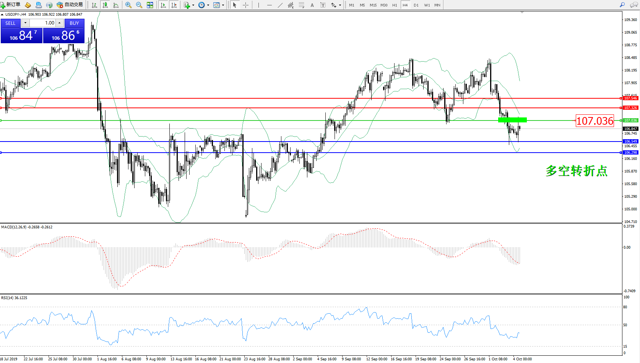Image resolution: width=640 pixels, height=363 pixels.
Task: Open the indicators list dropdown arrow
Action: pos(193,5)
